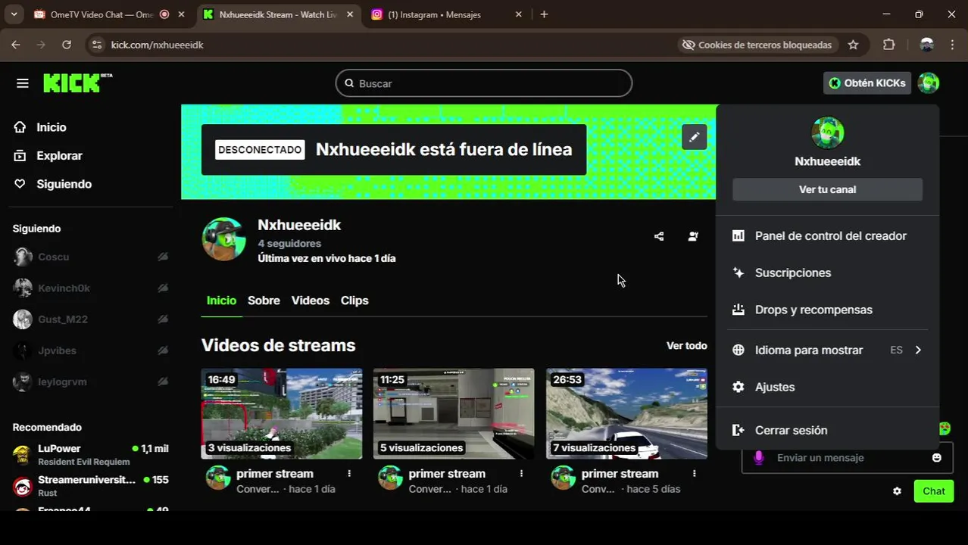Focus the Buscar search field
Image resolution: width=968 pixels, height=545 pixels.
tap(484, 83)
